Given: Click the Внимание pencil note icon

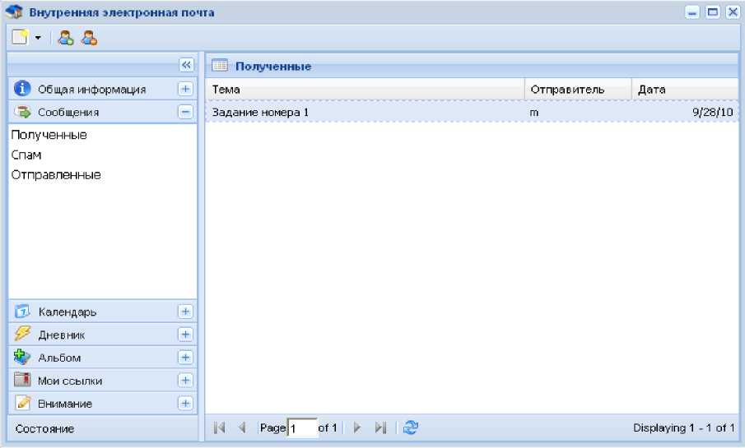Looking at the screenshot, I should click(x=22, y=403).
